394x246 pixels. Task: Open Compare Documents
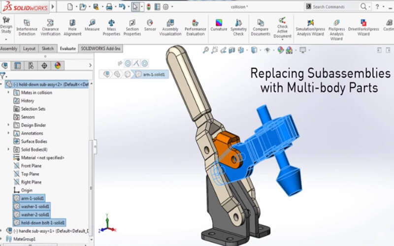click(261, 28)
